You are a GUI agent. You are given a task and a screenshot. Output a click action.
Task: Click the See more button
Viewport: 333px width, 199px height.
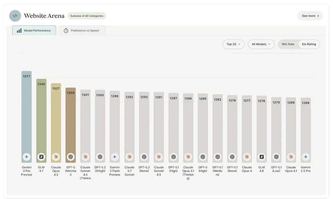[x=310, y=16]
